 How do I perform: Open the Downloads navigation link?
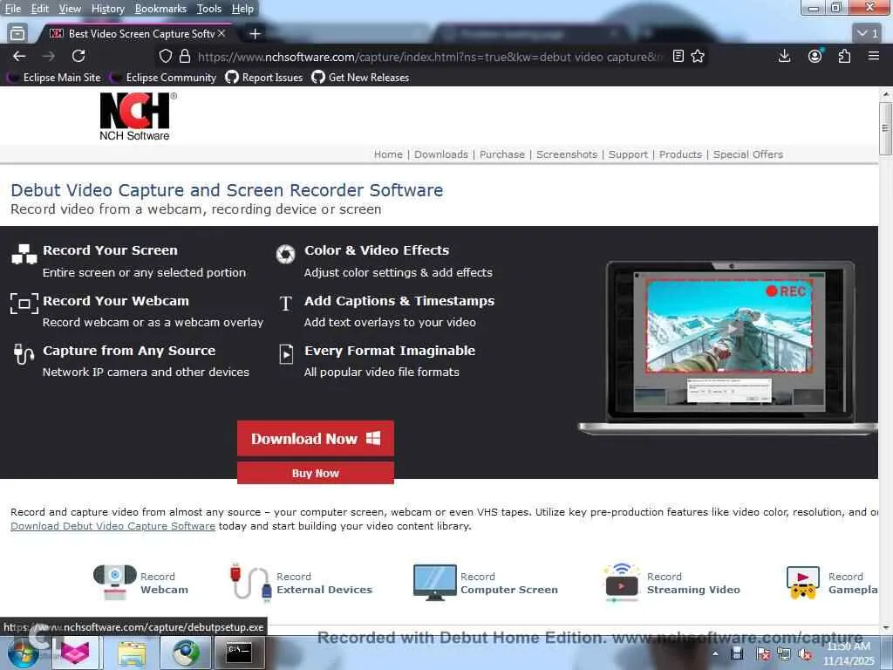tap(440, 154)
